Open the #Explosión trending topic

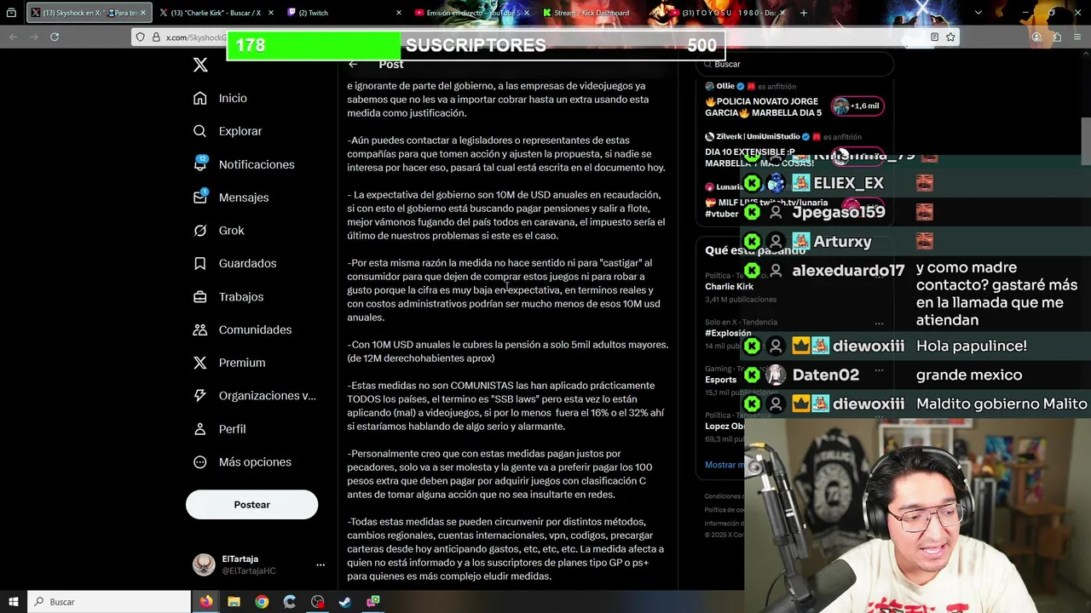(x=728, y=333)
